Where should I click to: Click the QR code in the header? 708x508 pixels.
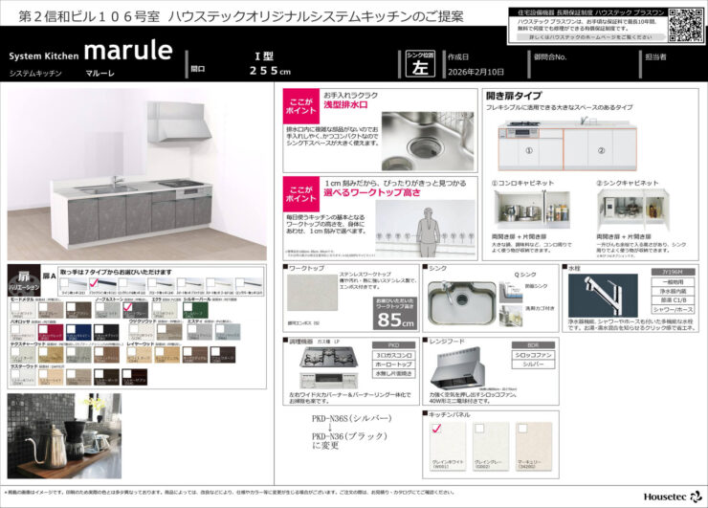coord(686,26)
